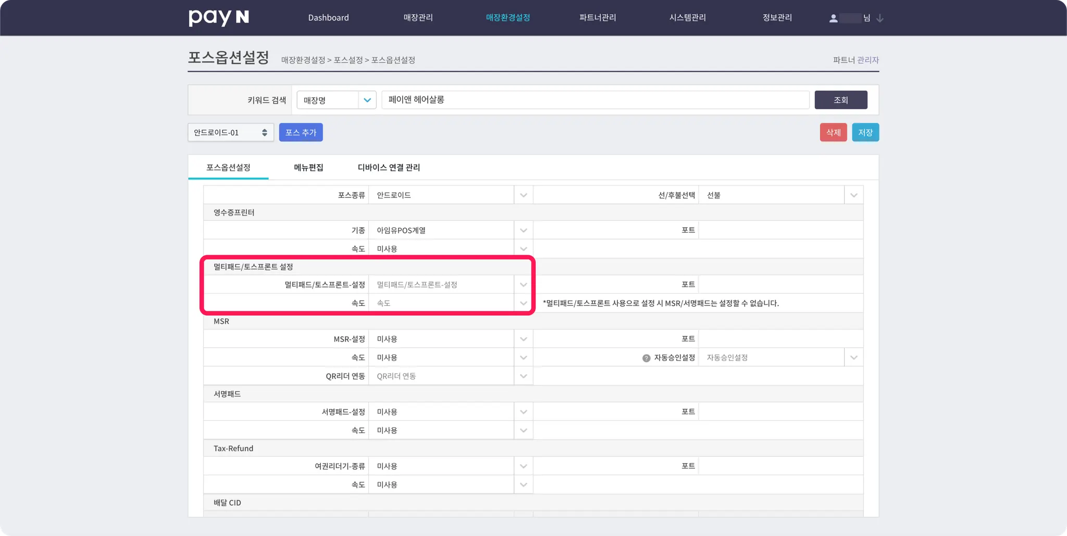This screenshot has height=536, width=1067.
Task: Click the red 삭제 button
Action: click(834, 132)
